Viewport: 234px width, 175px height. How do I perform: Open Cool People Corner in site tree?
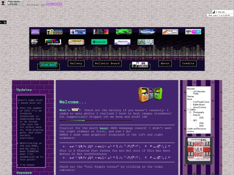(x=201, y=102)
